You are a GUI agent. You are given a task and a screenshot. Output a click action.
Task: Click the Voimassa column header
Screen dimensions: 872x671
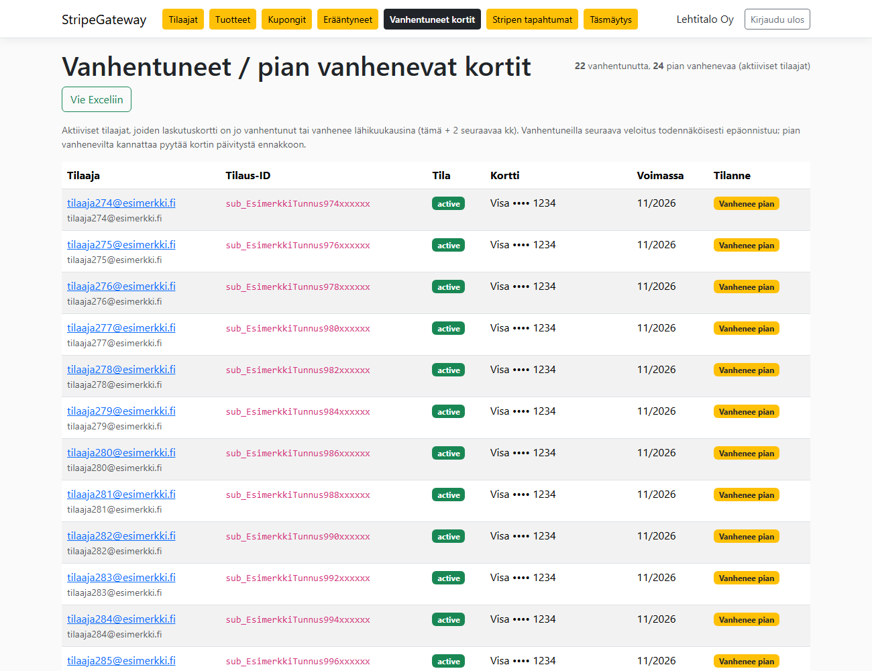(x=660, y=175)
